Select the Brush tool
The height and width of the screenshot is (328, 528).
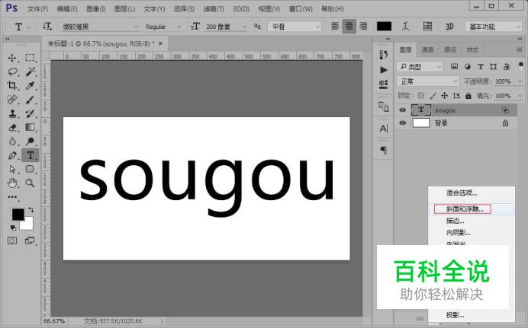[x=30, y=100]
